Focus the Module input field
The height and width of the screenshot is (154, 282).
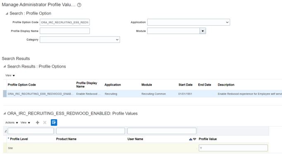coord(173,31)
